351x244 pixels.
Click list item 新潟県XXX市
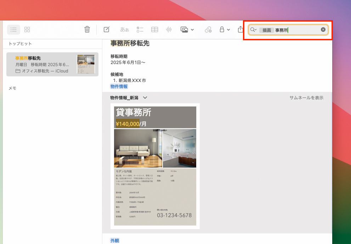click(132, 80)
